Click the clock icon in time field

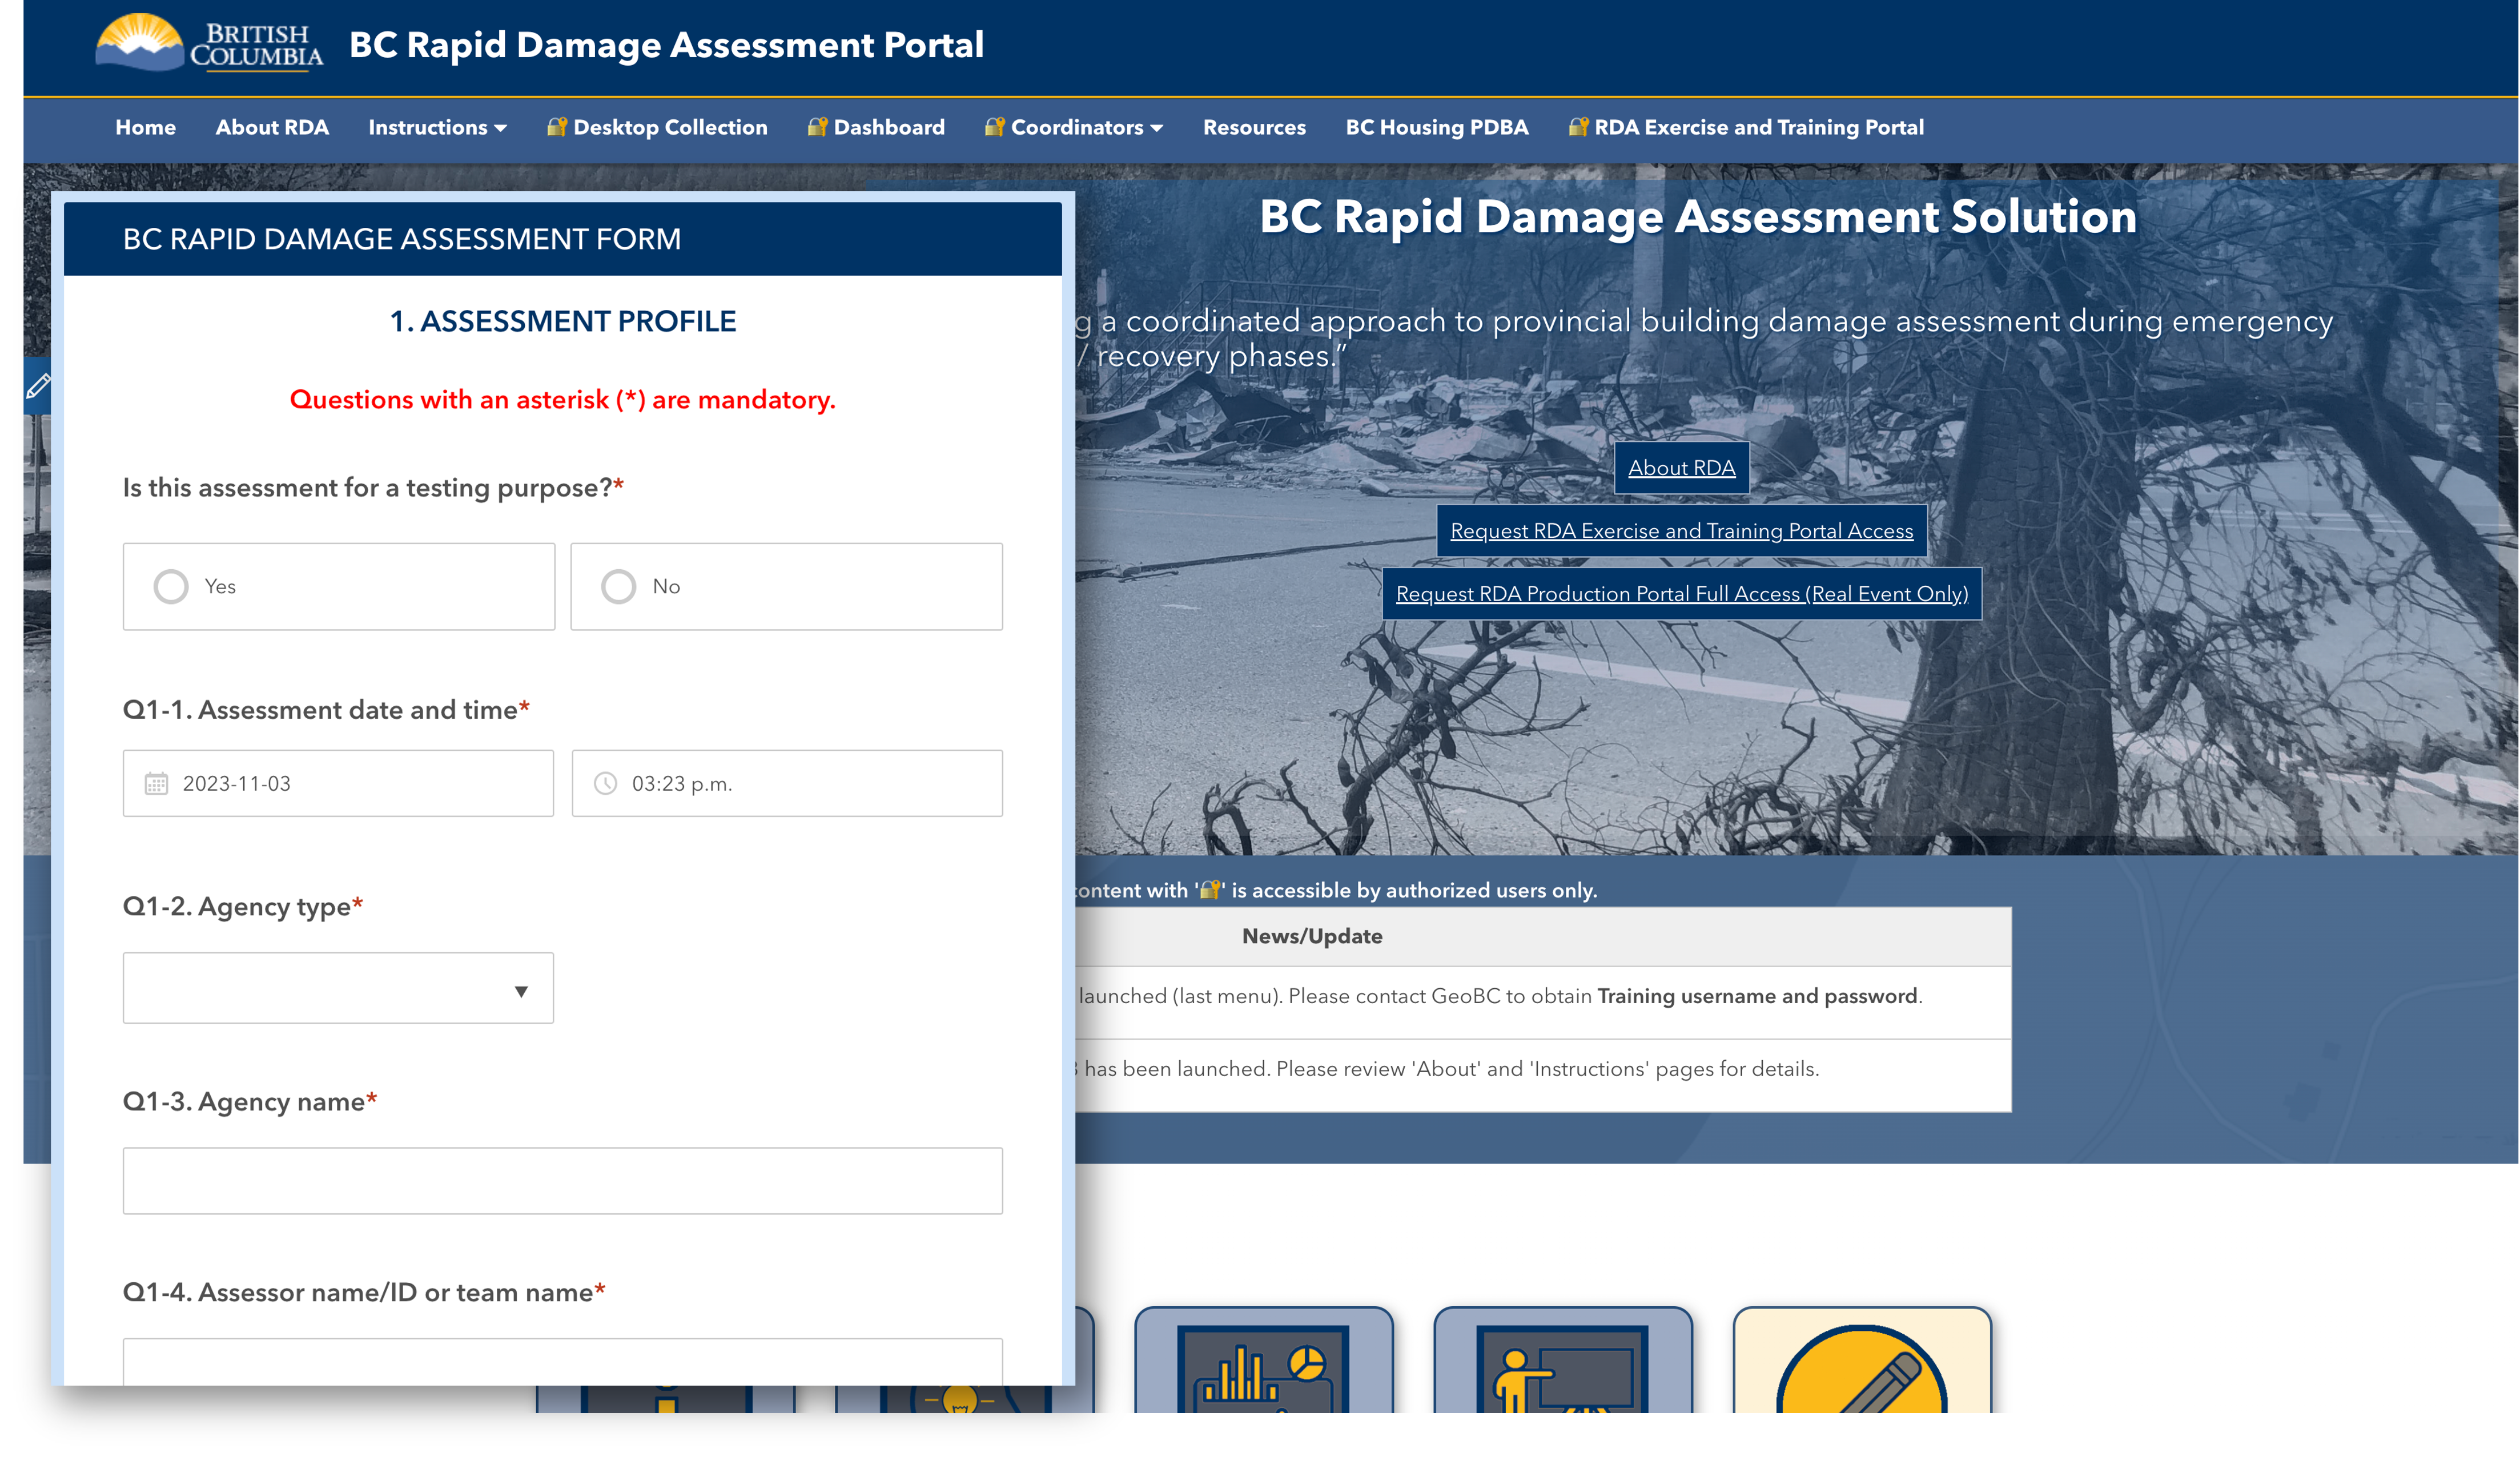[x=605, y=783]
